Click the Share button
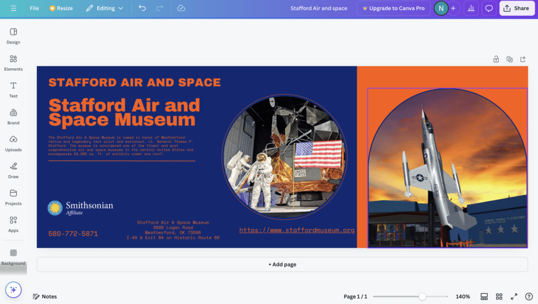Screen dimensions: 538x304 point(517,8)
